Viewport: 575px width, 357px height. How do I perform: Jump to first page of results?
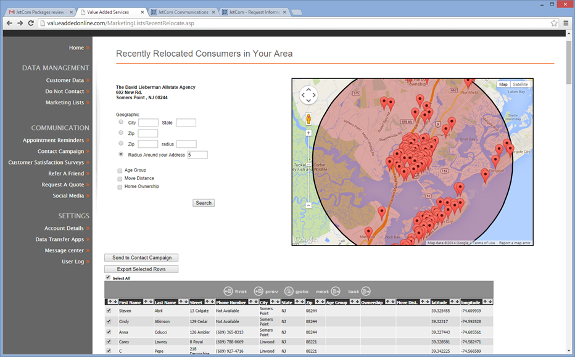pos(228,291)
